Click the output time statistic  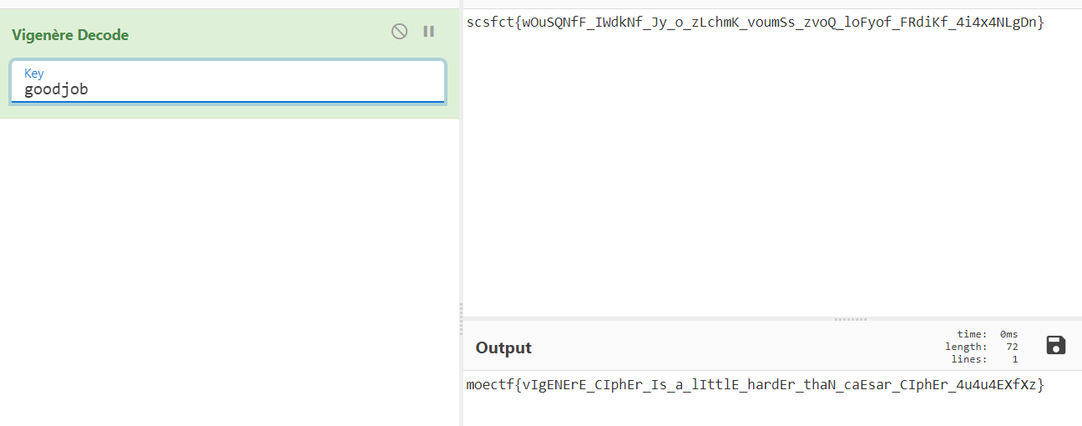click(988, 334)
